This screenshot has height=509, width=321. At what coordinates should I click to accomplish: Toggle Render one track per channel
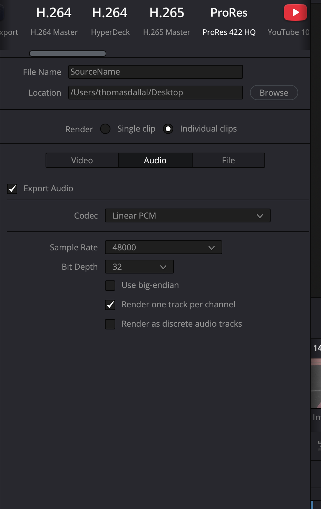coord(110,305)
